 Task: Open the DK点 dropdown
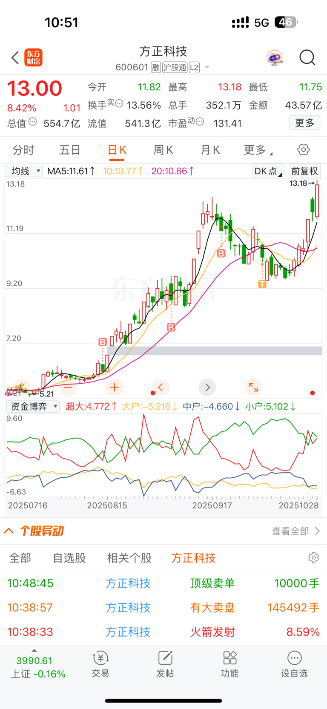(x=268, y=171)
